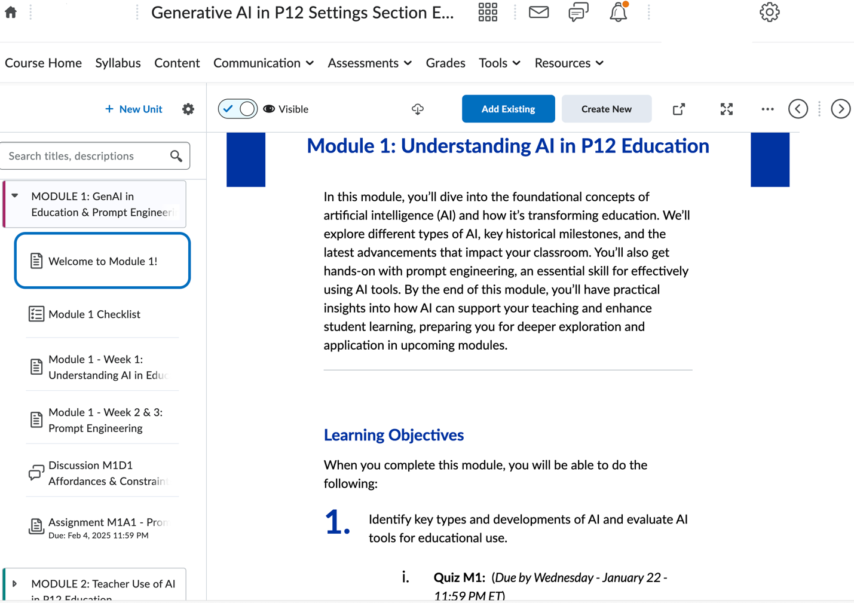Switch the Visible toggle off
Screen dimensions: 854x603
click(237, 109)
